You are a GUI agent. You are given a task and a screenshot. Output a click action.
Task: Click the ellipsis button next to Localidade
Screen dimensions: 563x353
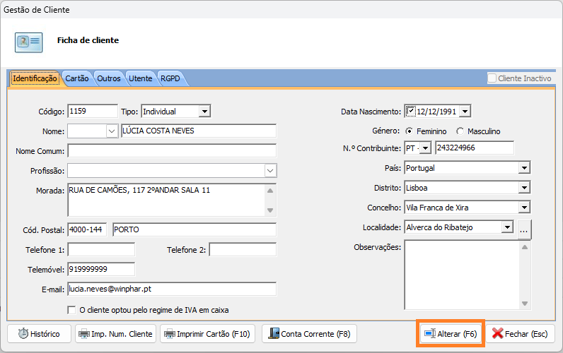523,228
